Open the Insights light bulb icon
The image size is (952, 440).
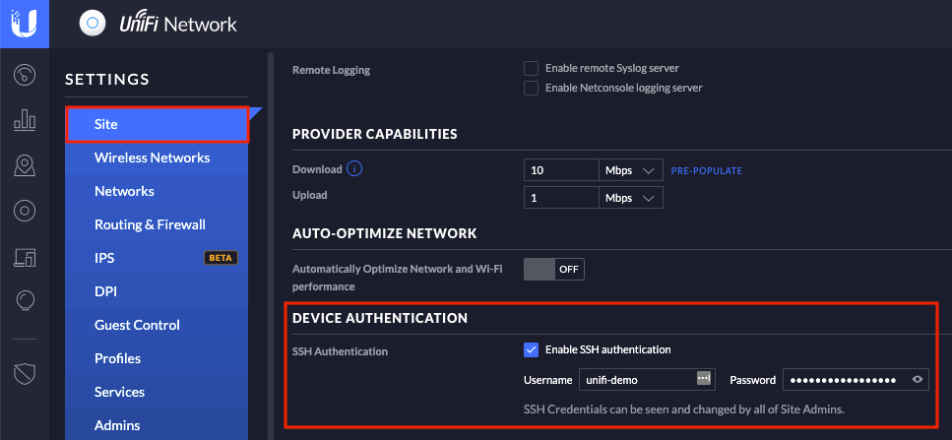tap(25, 301)
